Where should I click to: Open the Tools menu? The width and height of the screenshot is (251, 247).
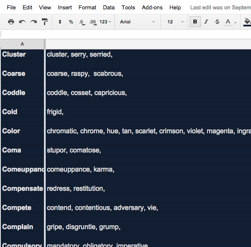coord(128,8)
